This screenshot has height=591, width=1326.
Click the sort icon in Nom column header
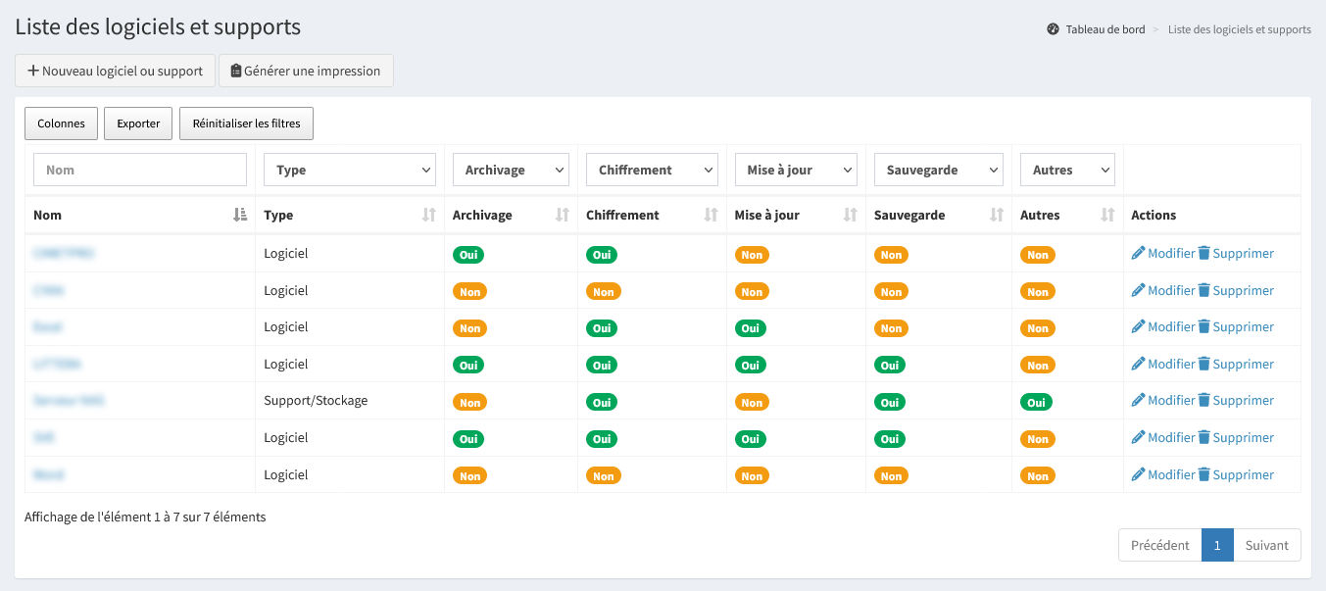click(240, 216)
